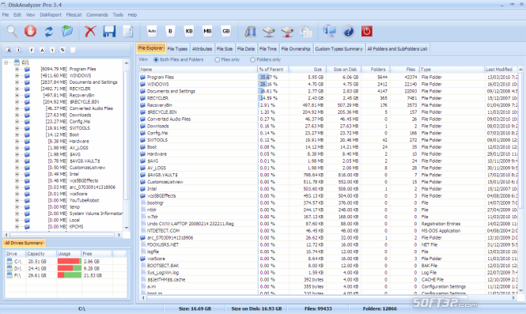
Task: Collapse the C:\ root tree node
Action: 6,62
